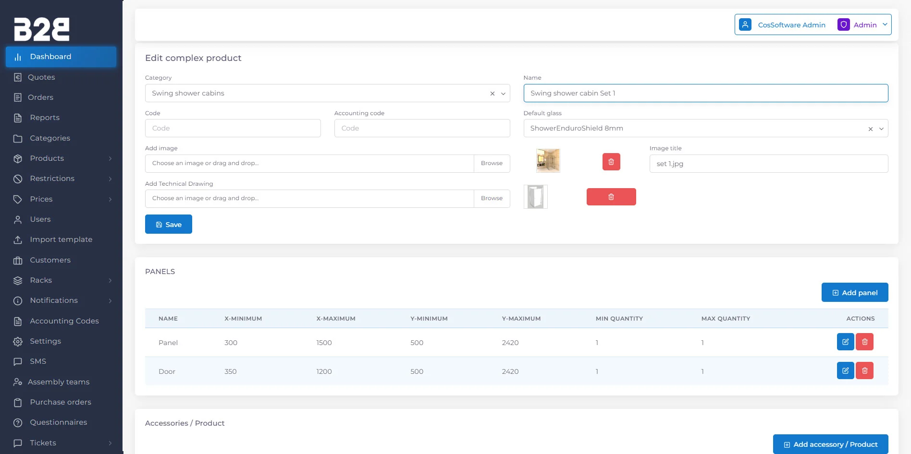
Task: Open the Default glass dropdown
Action: pos(881,129)
